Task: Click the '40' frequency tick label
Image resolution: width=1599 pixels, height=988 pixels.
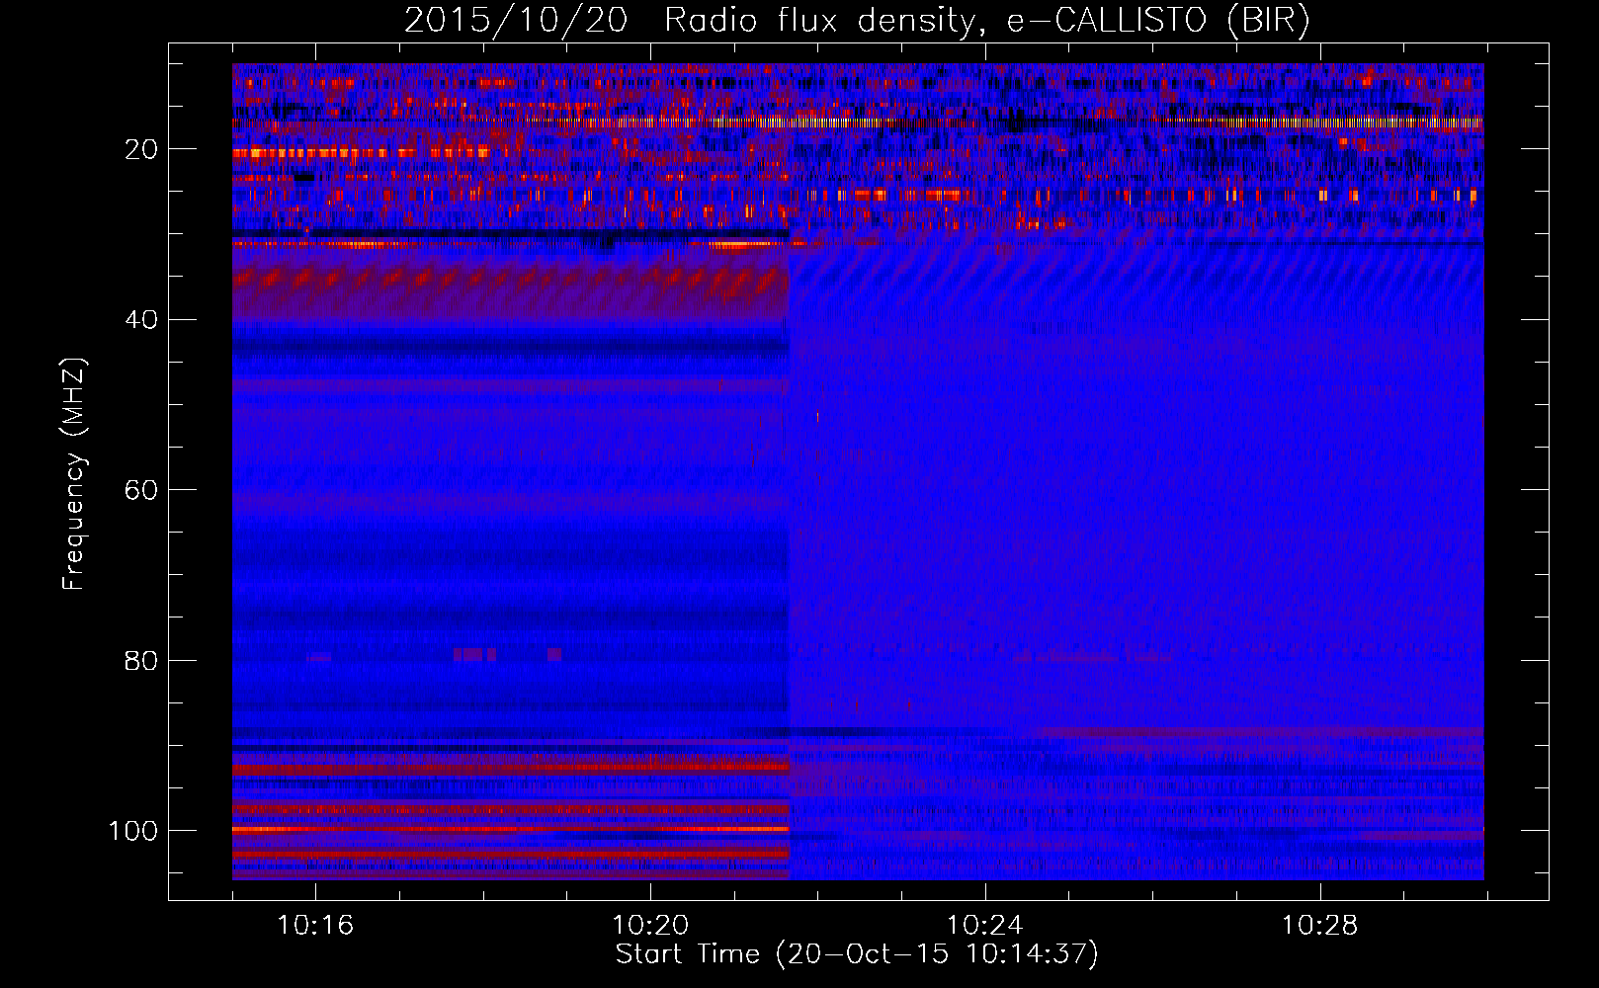Action: pyautogui.click(x=141, y=320)
